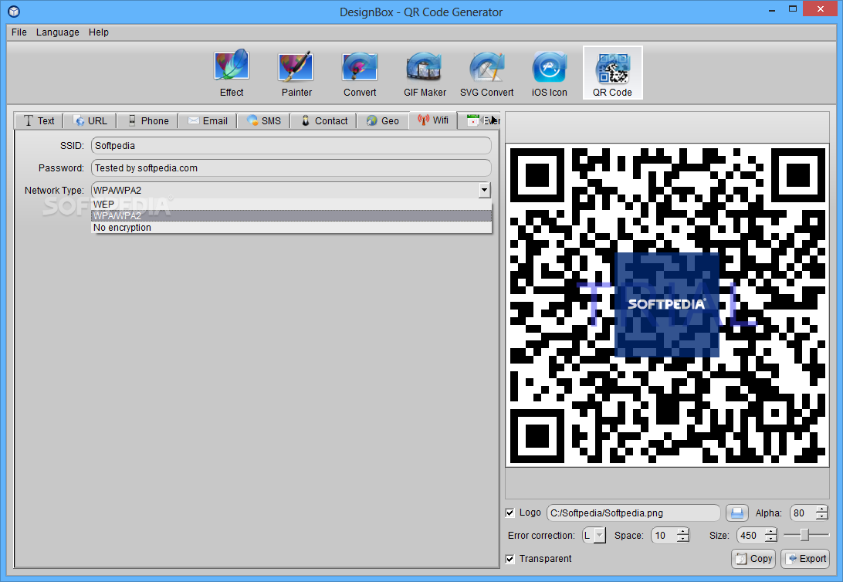
Task: Increase the Size value stepper
Action: pos(771,532)
